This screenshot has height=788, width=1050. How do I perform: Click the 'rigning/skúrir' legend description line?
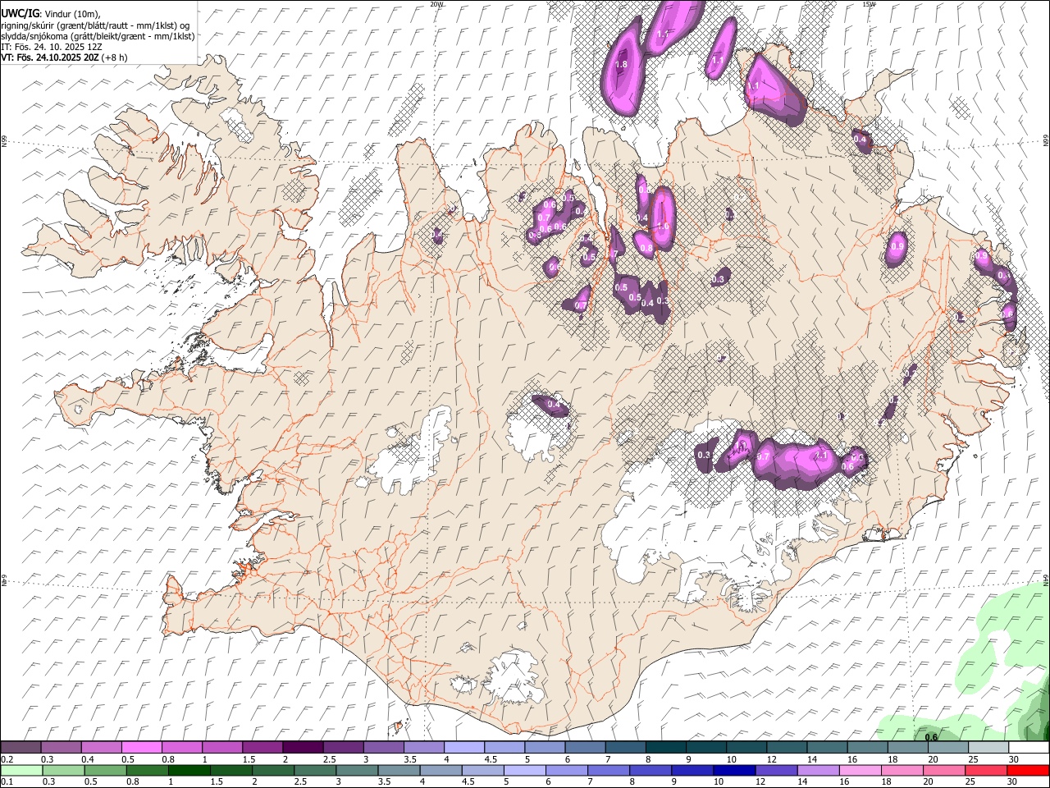[95, 25]
